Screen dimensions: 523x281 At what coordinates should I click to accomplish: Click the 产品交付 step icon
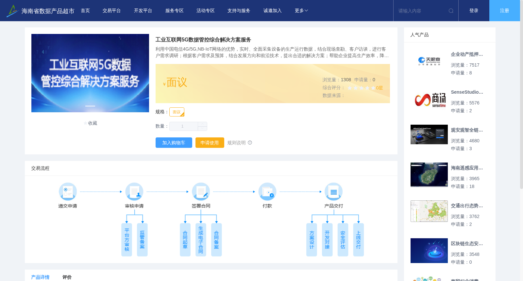click(x=334, y=192)
